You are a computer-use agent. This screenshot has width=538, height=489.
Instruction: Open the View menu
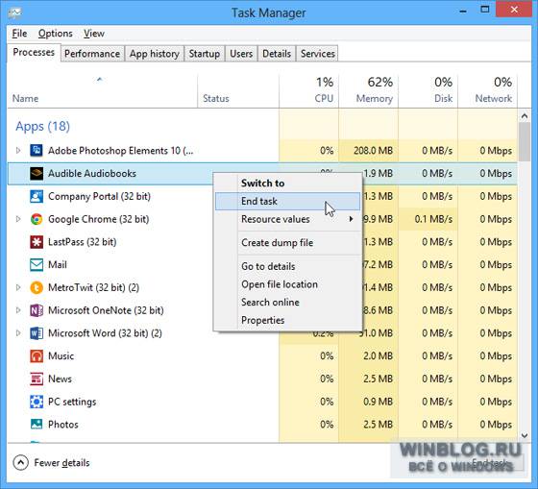[x=94, y=34]
